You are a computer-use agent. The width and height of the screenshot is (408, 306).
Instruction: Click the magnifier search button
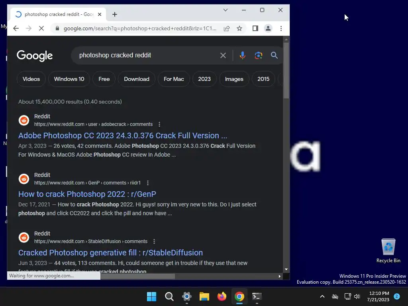(274, 55)
